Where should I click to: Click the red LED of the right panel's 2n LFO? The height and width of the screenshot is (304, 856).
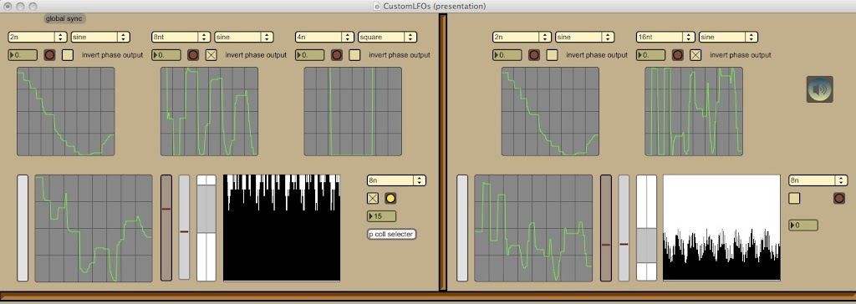(533, 55)
